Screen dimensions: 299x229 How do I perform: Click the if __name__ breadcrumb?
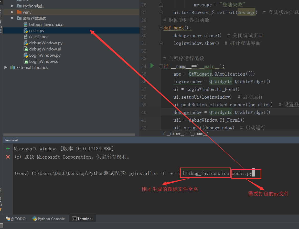click(185, 133)
